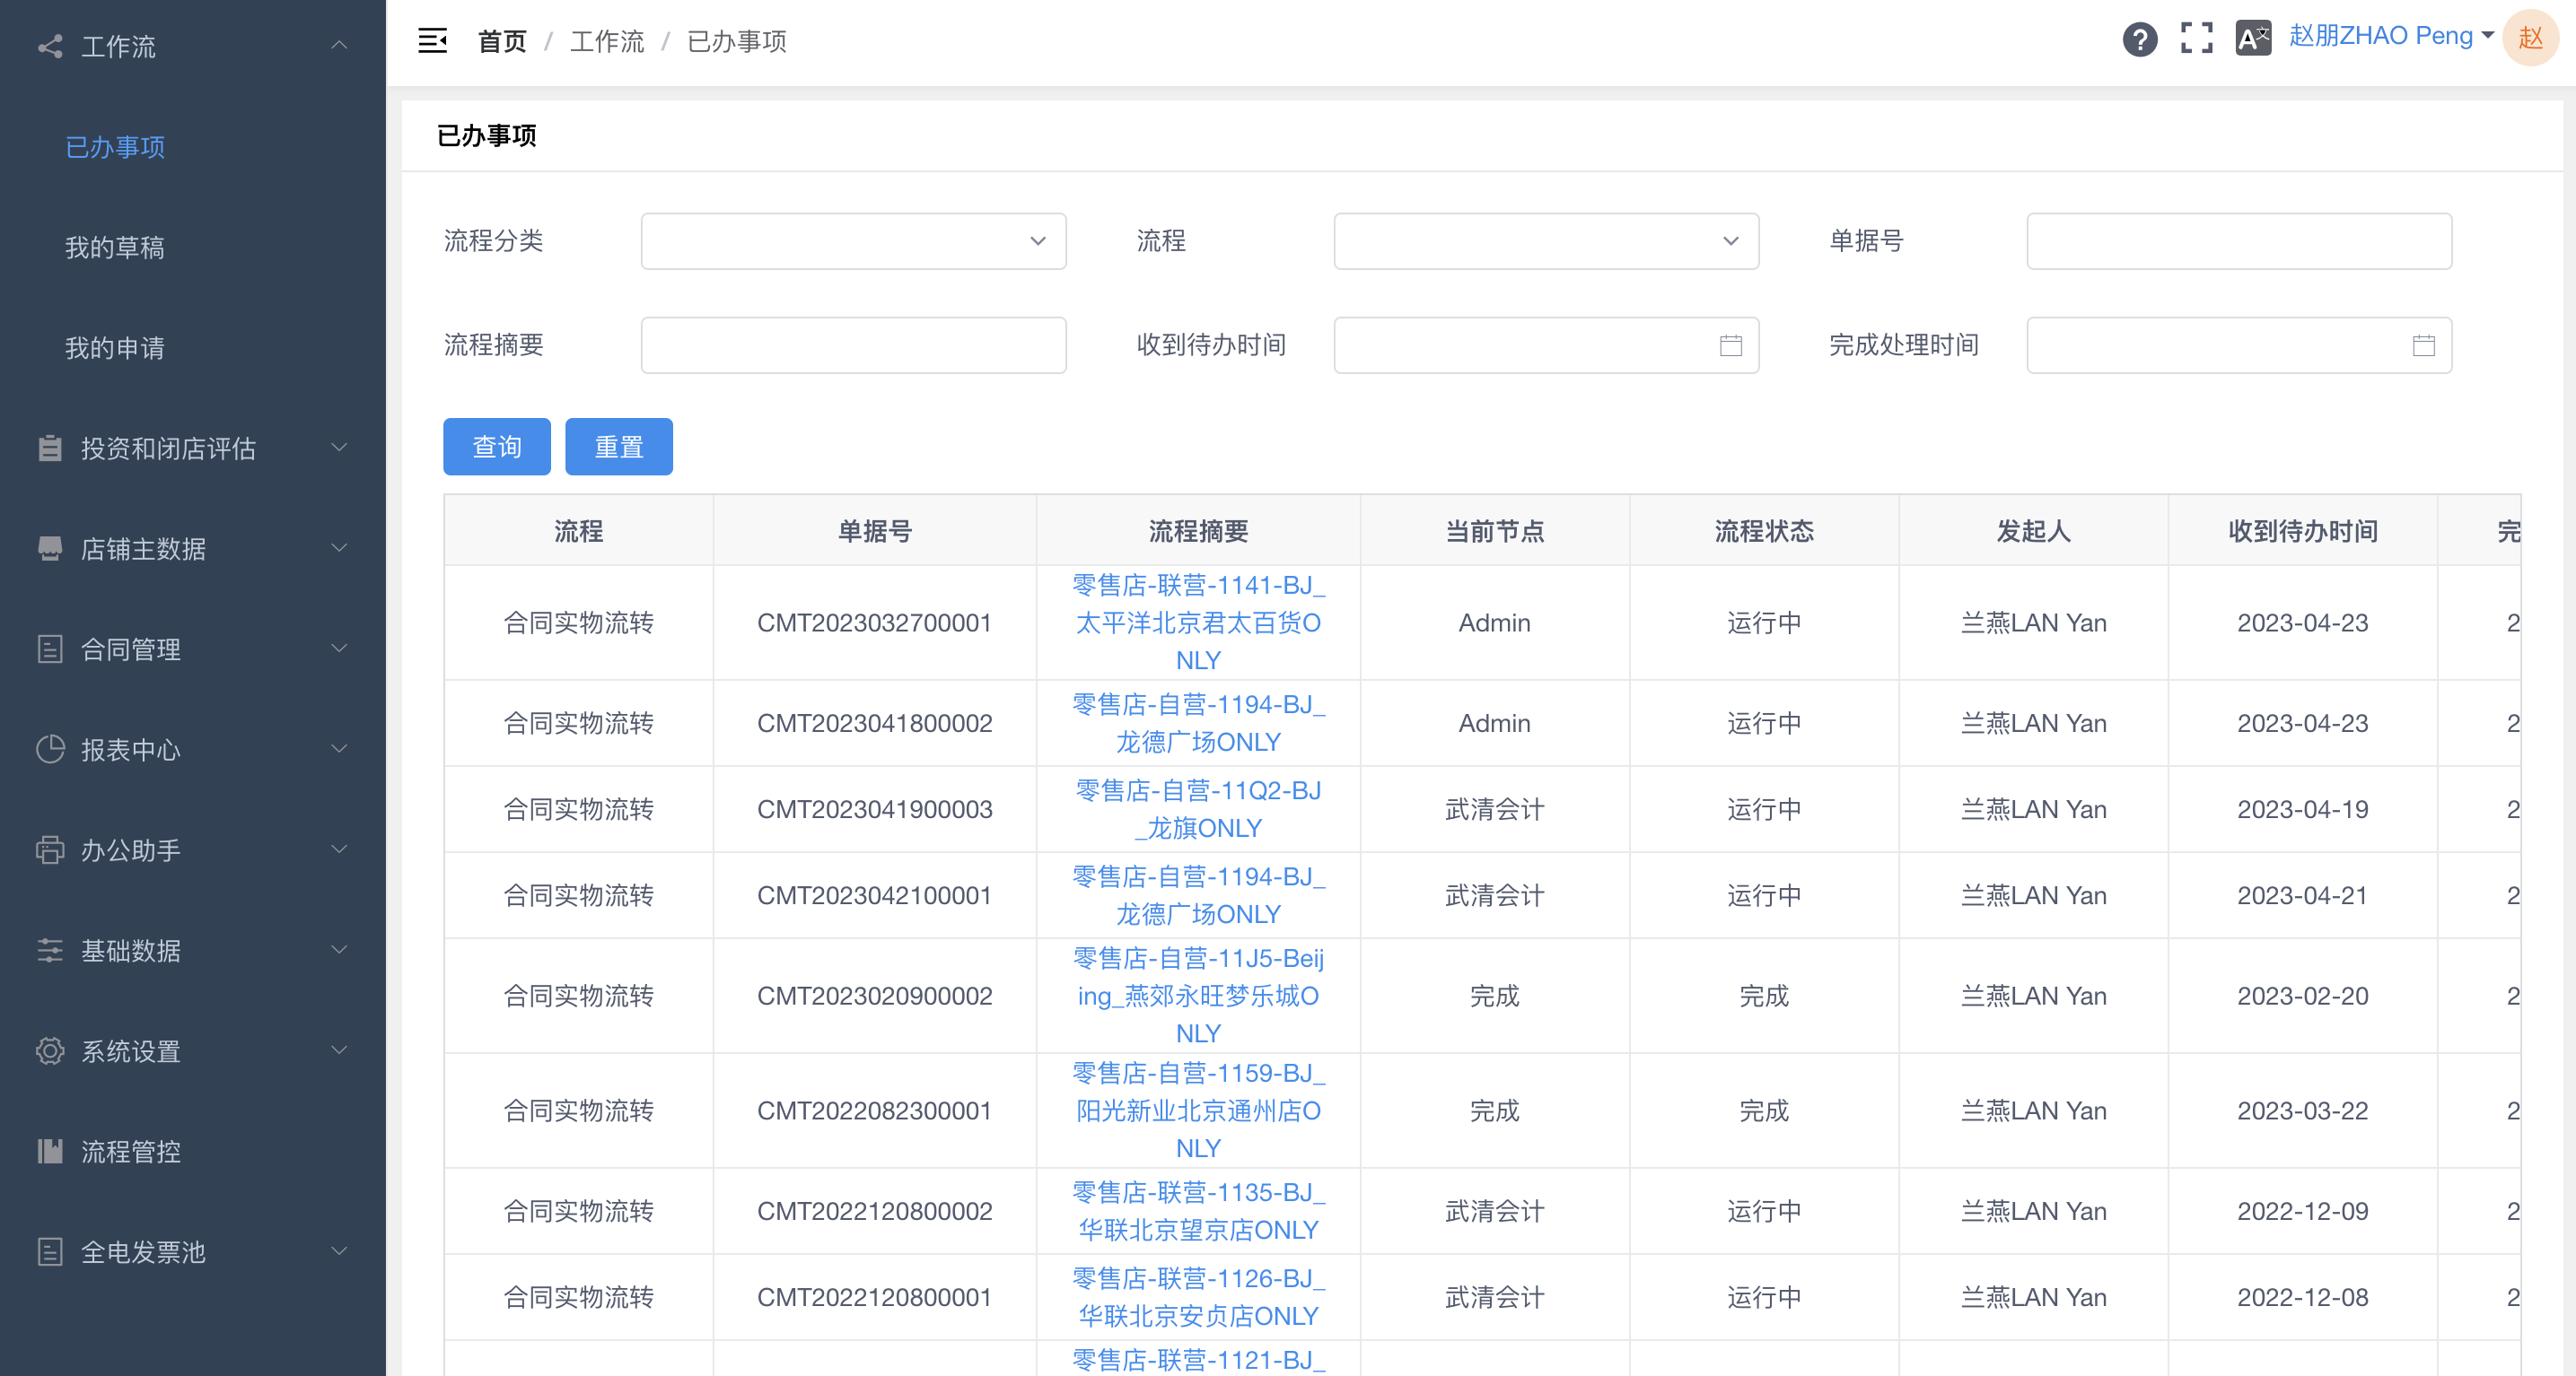Open 赵朋ZHAO Peng user dropdown
The height and width of the screenshot is (1376, 2576).
tap(2390, 36)
